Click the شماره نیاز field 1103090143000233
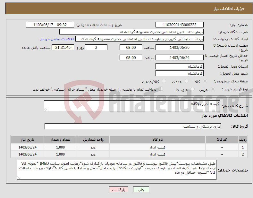The width and height of the screenshot is (253, 198). point(180,25)
